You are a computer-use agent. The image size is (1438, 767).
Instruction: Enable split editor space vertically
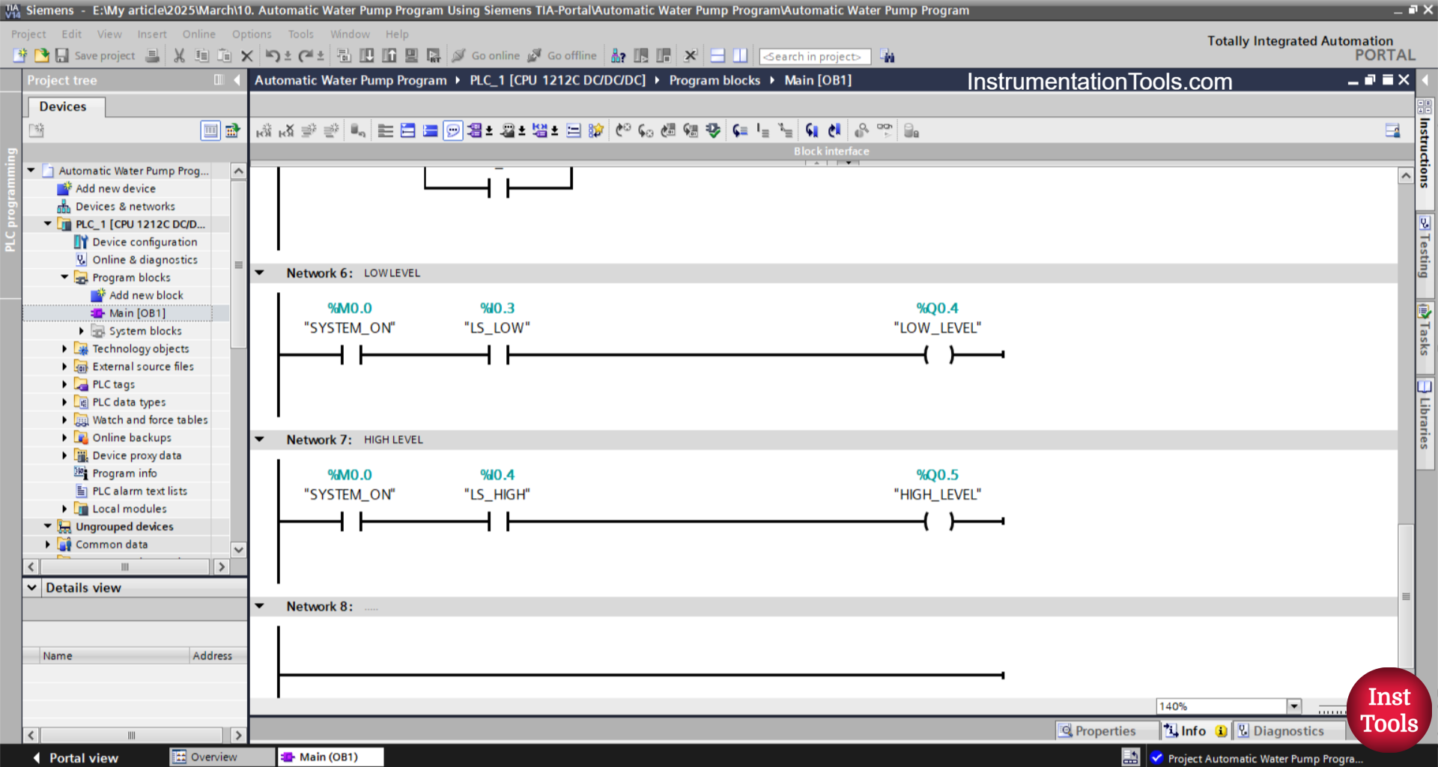pyautogui.click(x=740, y=55)
